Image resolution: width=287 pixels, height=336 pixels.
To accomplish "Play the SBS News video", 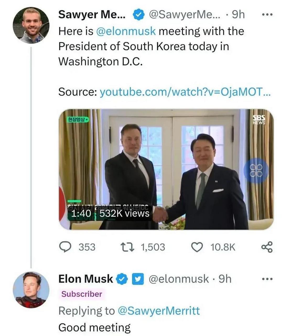I will (x=166, y=169).
